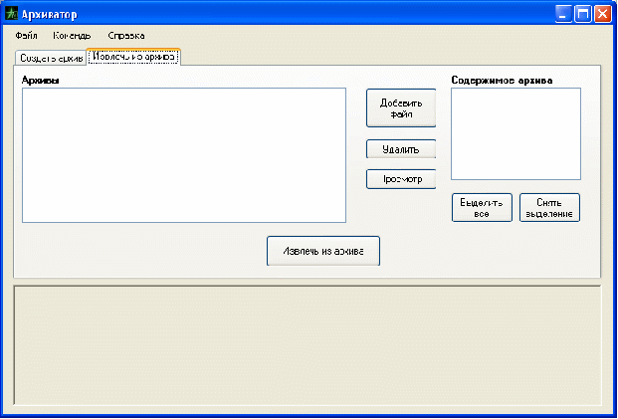
Task: Close the Архиватор window
Action: pos(603,15)
